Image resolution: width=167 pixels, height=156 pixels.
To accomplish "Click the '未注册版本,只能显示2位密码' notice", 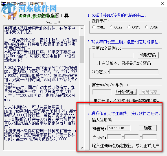I will click(125, 63).
